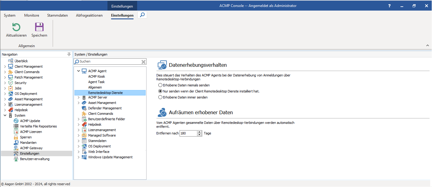Select 'Erhobene Daten niemals senden' option
This screenshot has width=432, height=187.
pyautogui.click(x=160, y=85)
